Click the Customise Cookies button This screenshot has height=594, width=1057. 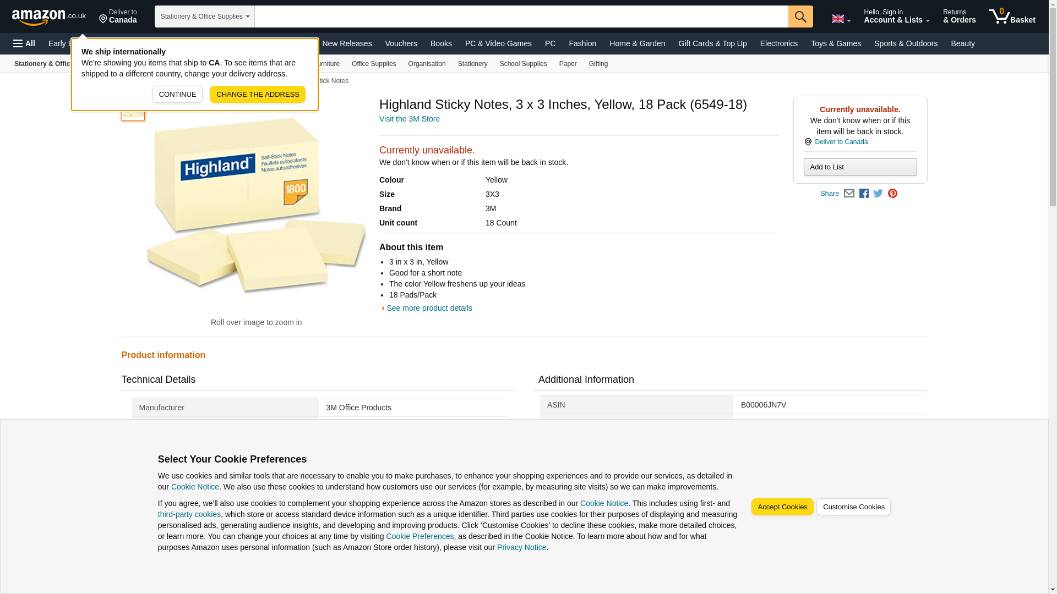pyautogui.click(x=853, y=507)
